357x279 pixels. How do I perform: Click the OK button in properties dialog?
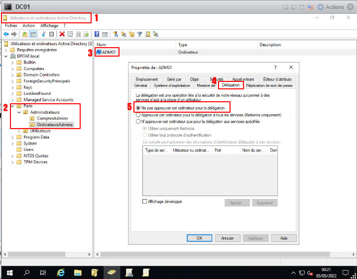pyautogui.click(x=199, y=238)
